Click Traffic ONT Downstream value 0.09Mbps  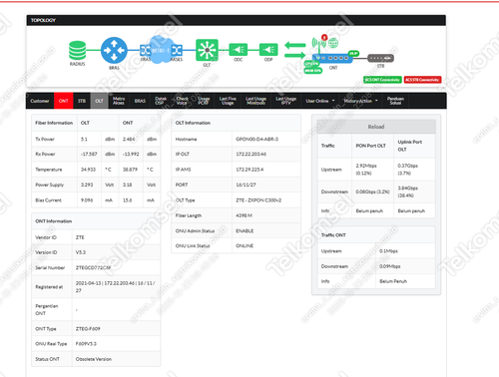(x=390, y=266)
